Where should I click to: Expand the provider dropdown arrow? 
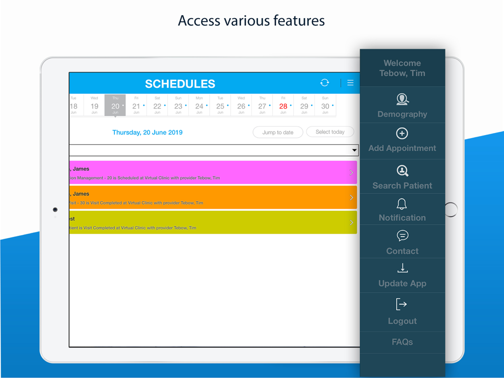[x=354, y=150]
